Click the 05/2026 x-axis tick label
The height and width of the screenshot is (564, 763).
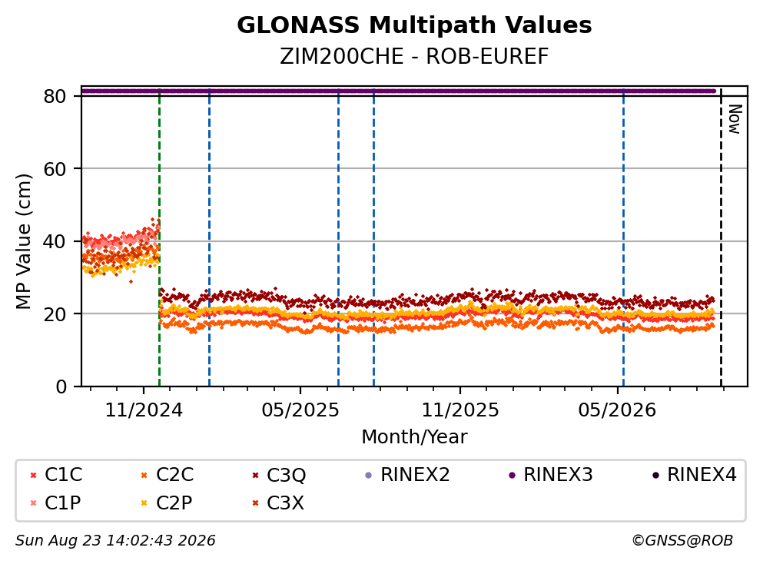[x=617, y=410]
